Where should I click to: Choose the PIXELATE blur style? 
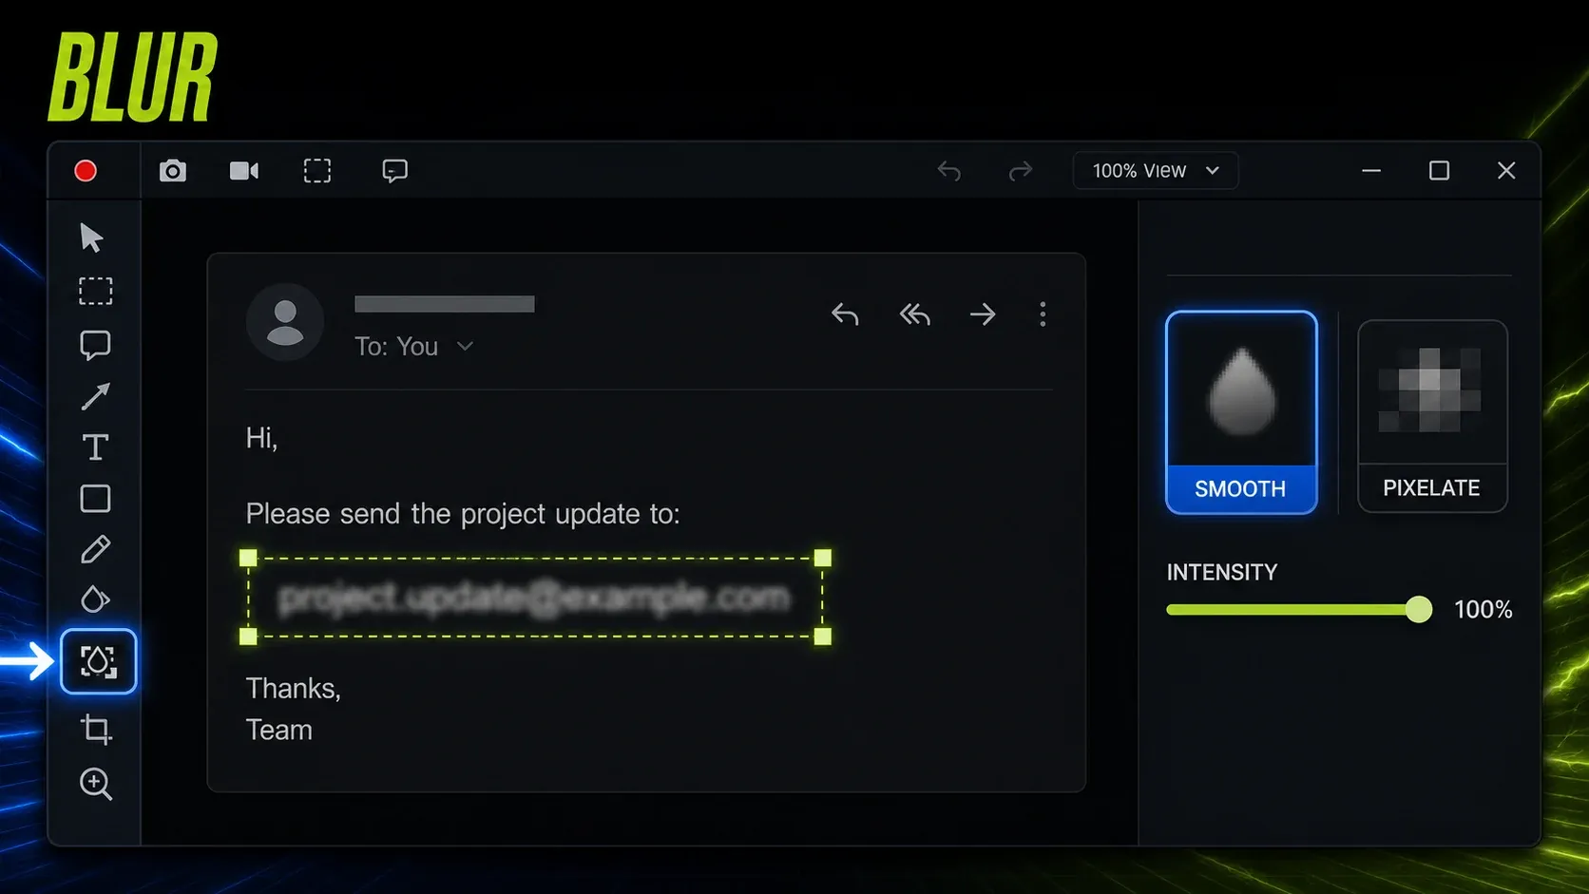pos(1432,416)
